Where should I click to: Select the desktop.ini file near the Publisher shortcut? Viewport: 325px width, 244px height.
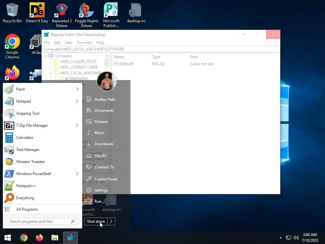[x=136, y=13]
